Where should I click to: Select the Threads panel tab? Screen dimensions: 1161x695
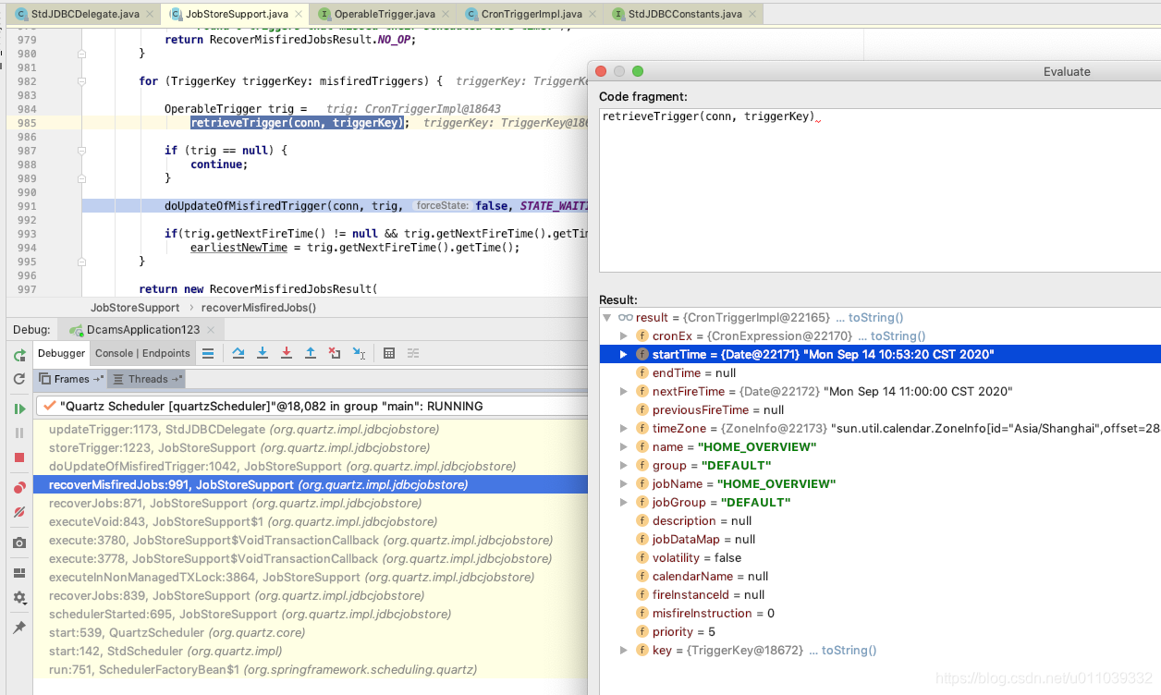[x=148, y=379]
